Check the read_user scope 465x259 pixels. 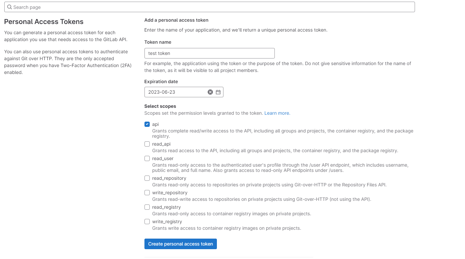pos(147,158)
